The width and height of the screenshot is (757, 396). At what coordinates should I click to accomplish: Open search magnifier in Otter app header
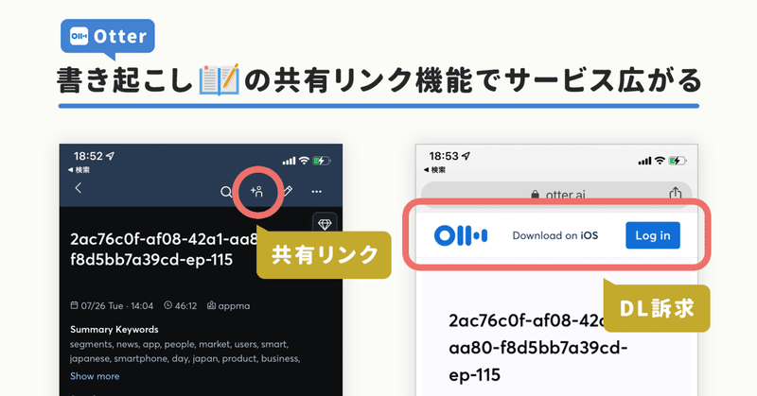pyautogui.click(x=226, y=192)
